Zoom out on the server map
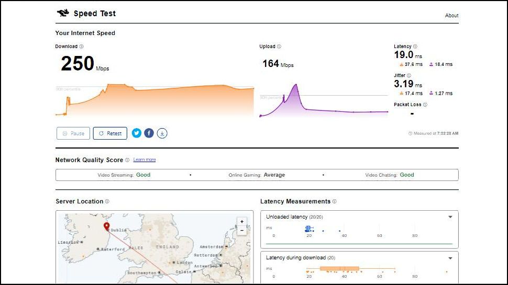 click(x=242, y=231)
